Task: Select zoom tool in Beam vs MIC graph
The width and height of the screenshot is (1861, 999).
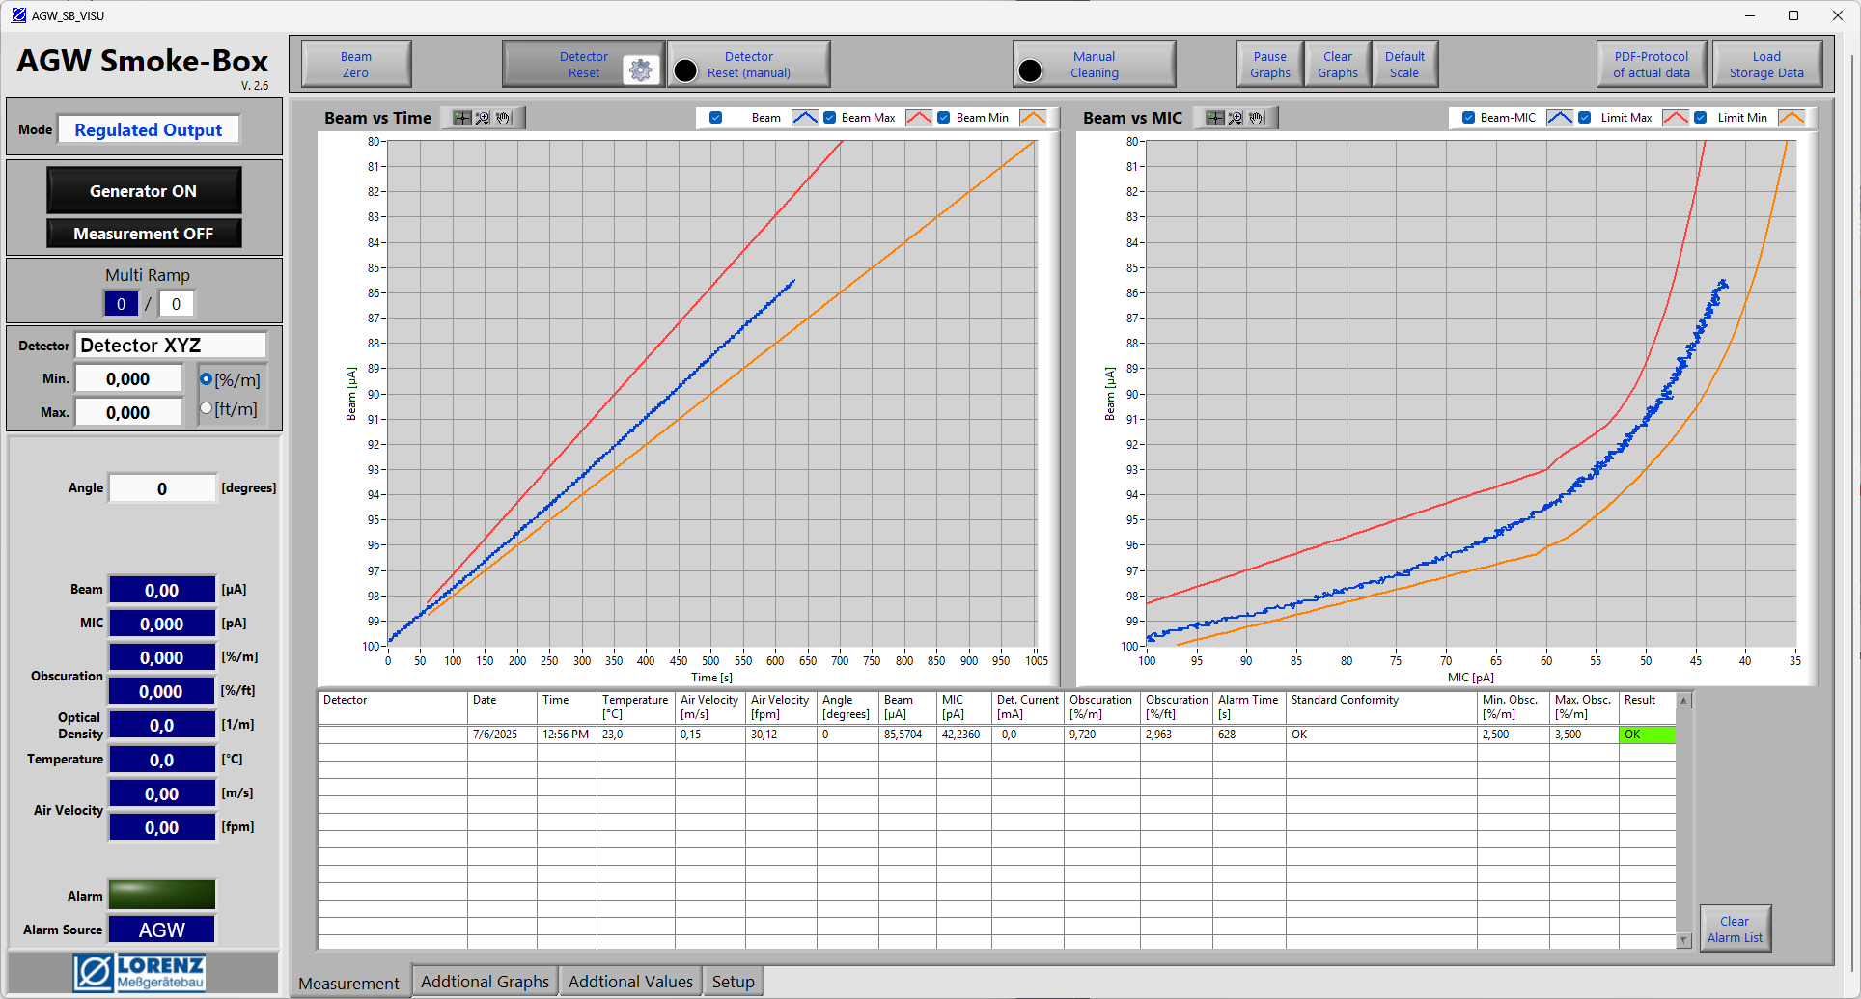Action: tap(1236, 118)
